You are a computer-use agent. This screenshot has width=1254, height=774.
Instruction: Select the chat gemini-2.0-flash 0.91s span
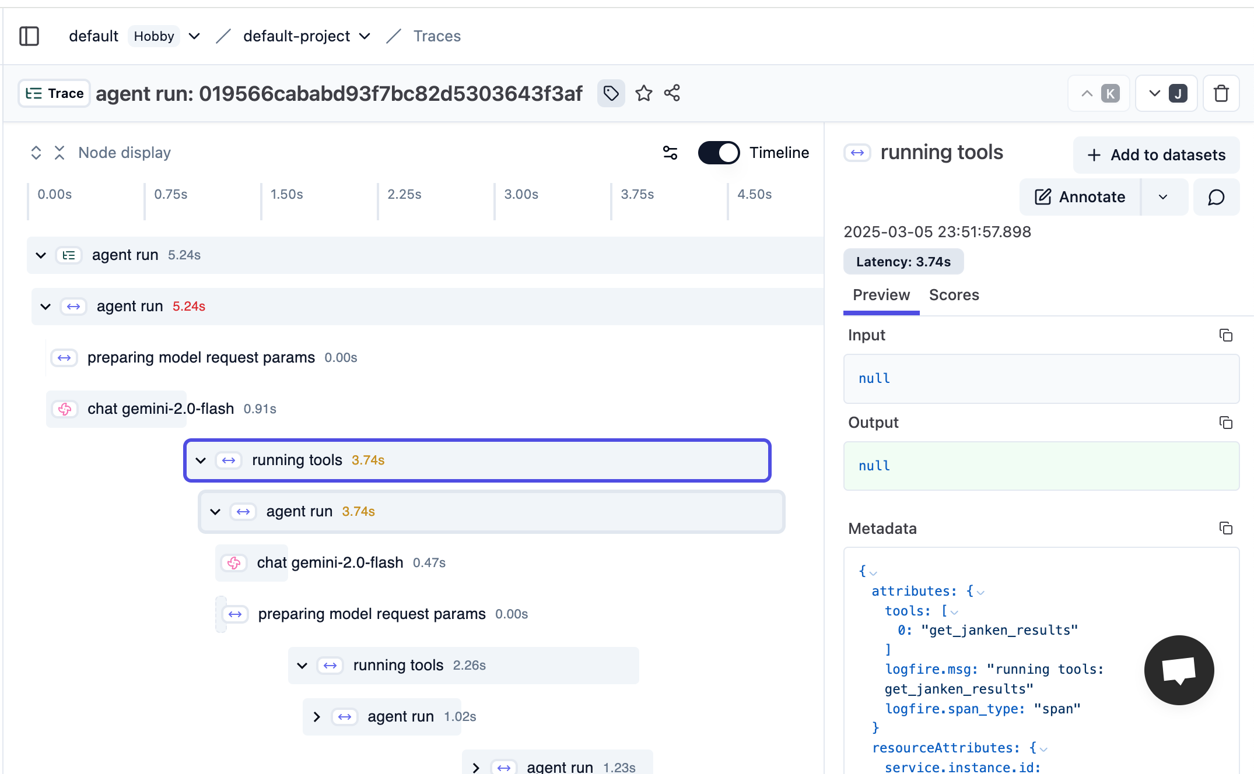160,409
